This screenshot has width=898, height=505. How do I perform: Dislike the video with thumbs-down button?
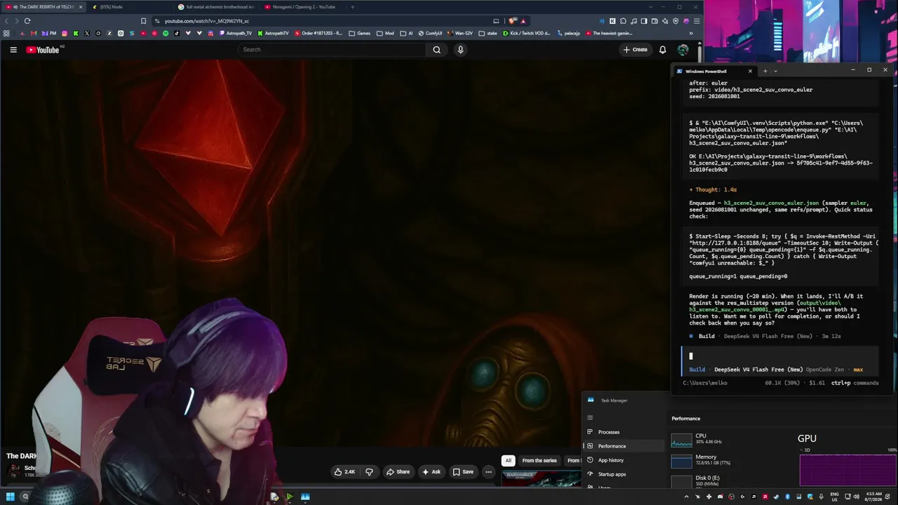click(x=369, y=472)
